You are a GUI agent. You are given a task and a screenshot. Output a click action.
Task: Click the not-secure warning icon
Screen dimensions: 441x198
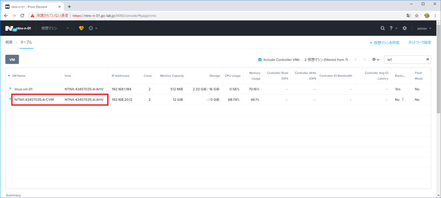coord(33,16)
